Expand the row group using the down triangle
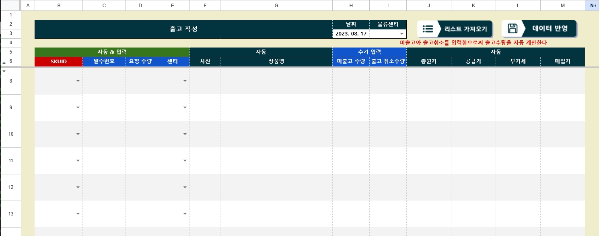The width and height of the screenshot is (599, 236). pyautogui.click(x=4, y=71)
